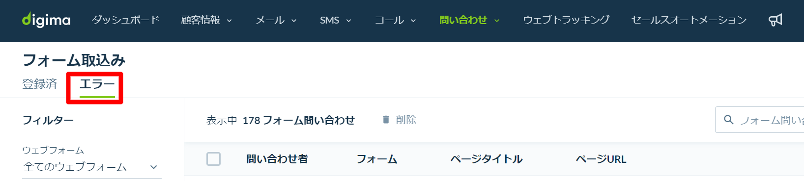This screenshot has height=181, width=804.
Task: Focus the フォーム問い合わせ search field
Action: coord(759,120)
